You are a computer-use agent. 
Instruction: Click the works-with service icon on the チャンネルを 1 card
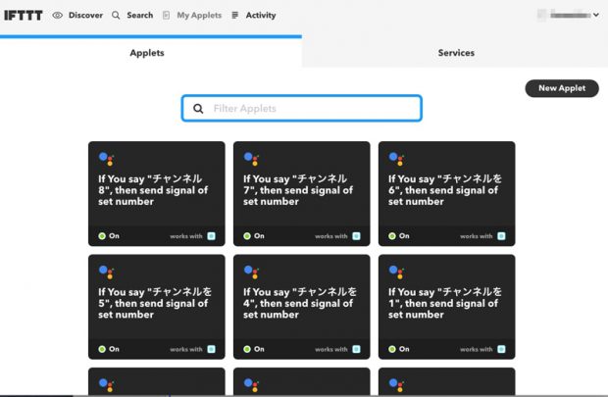(x=501, y=349)
